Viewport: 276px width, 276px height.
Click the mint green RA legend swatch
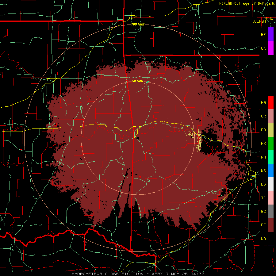(271, 157)
